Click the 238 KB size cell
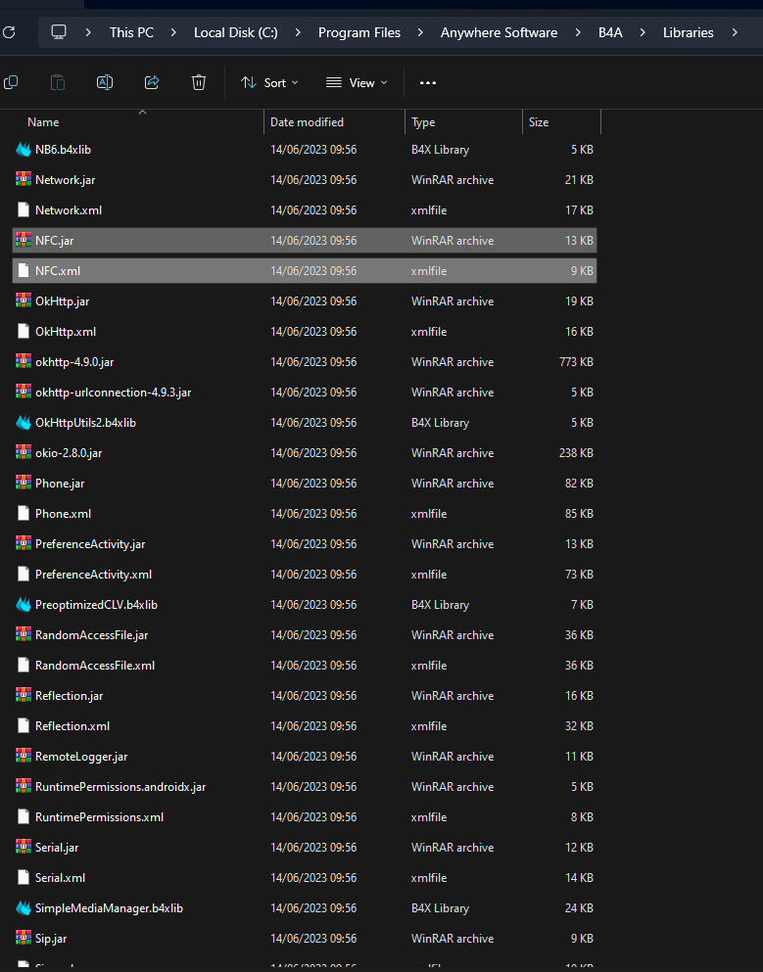The width and height of the screenshot is (763, 972). tap(576, 453)
